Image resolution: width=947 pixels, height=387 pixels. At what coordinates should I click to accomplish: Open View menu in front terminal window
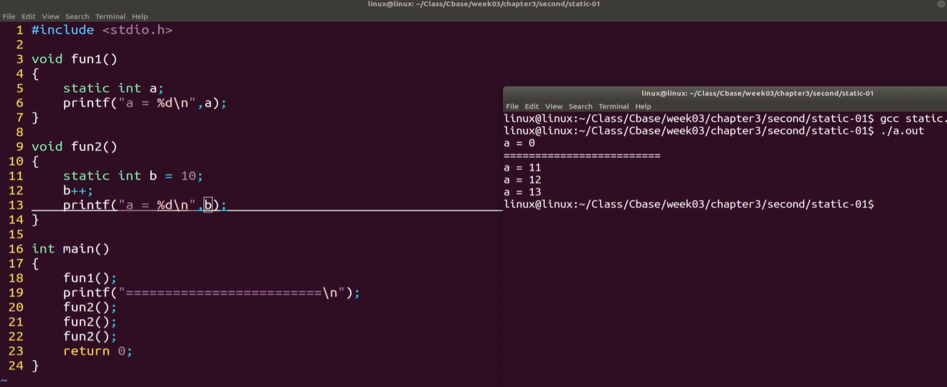pyautogui.click(x=554, y=106)
